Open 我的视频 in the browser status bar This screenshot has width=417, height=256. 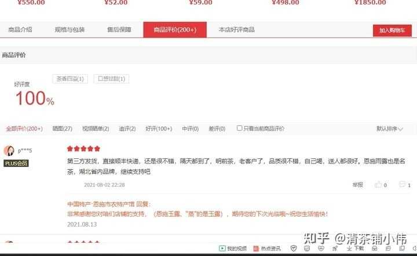233,248
